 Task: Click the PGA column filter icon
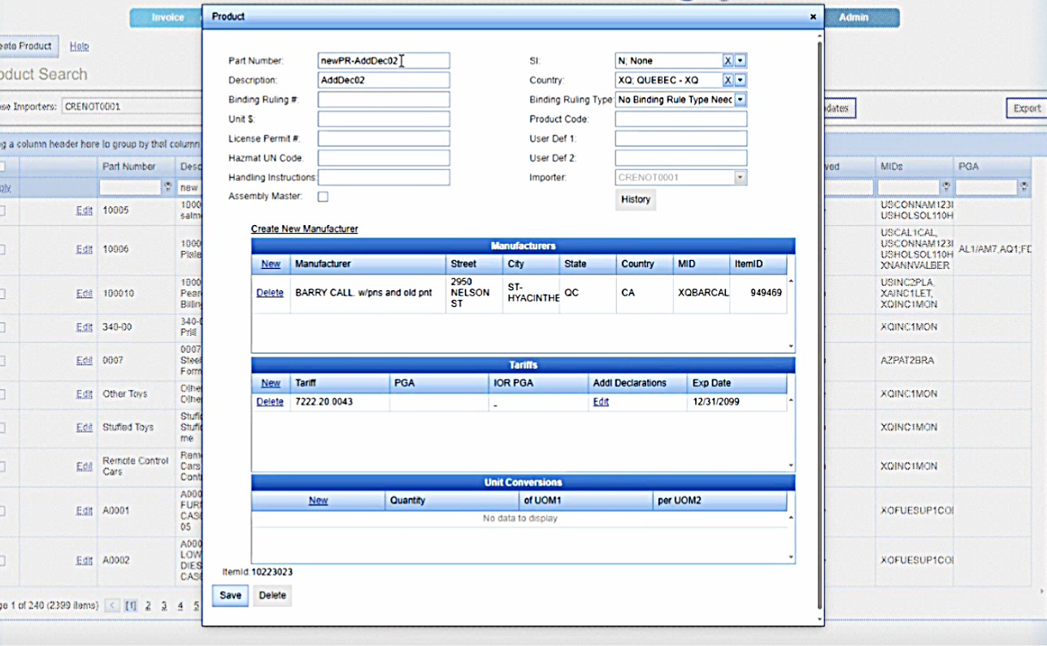coord(1023,187)
